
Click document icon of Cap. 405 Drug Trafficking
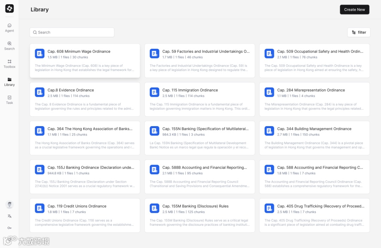pos(269,208)
